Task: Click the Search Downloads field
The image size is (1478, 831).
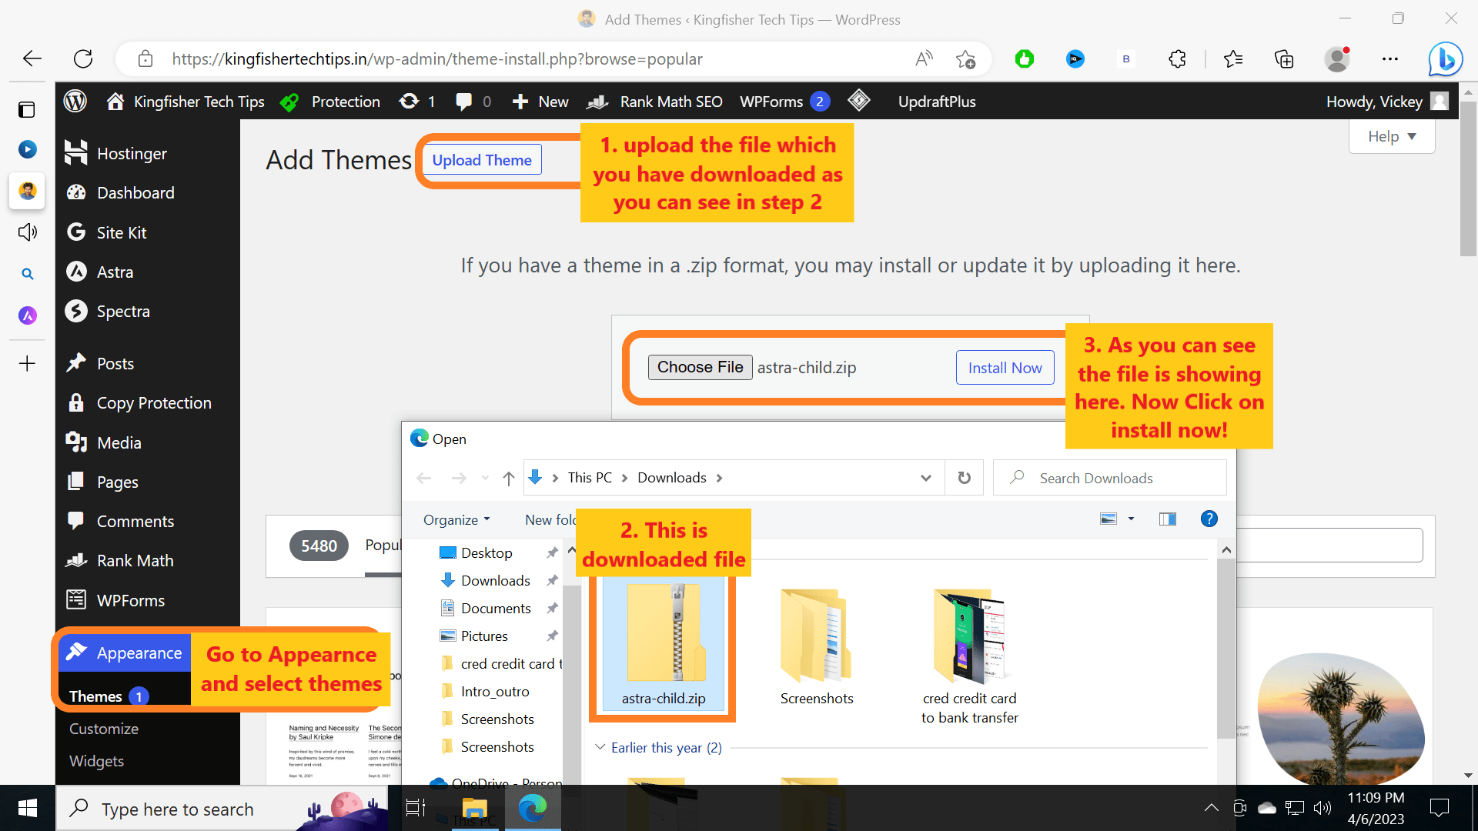Action: 1109,478
